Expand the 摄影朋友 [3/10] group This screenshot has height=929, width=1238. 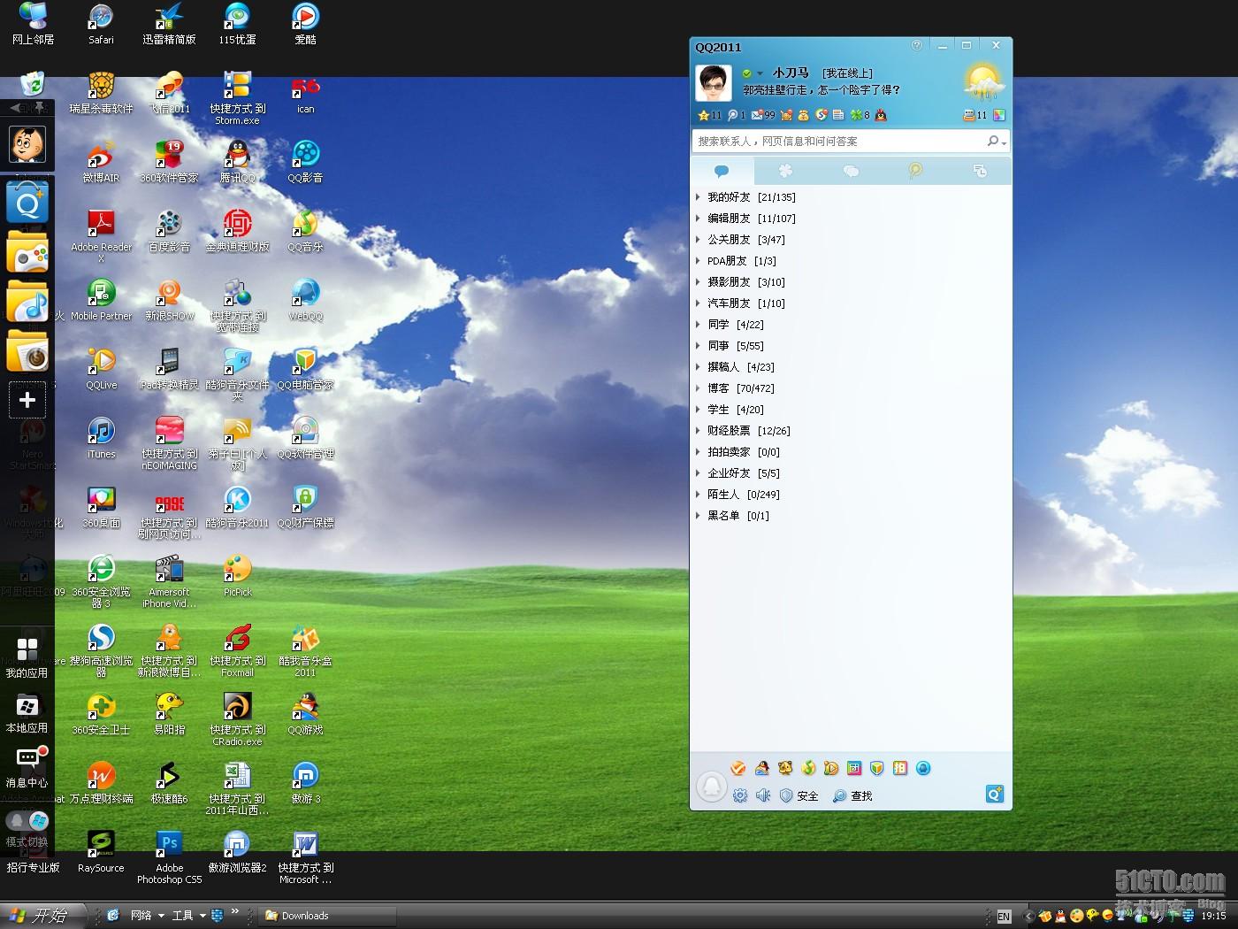[x=851, y=282]
